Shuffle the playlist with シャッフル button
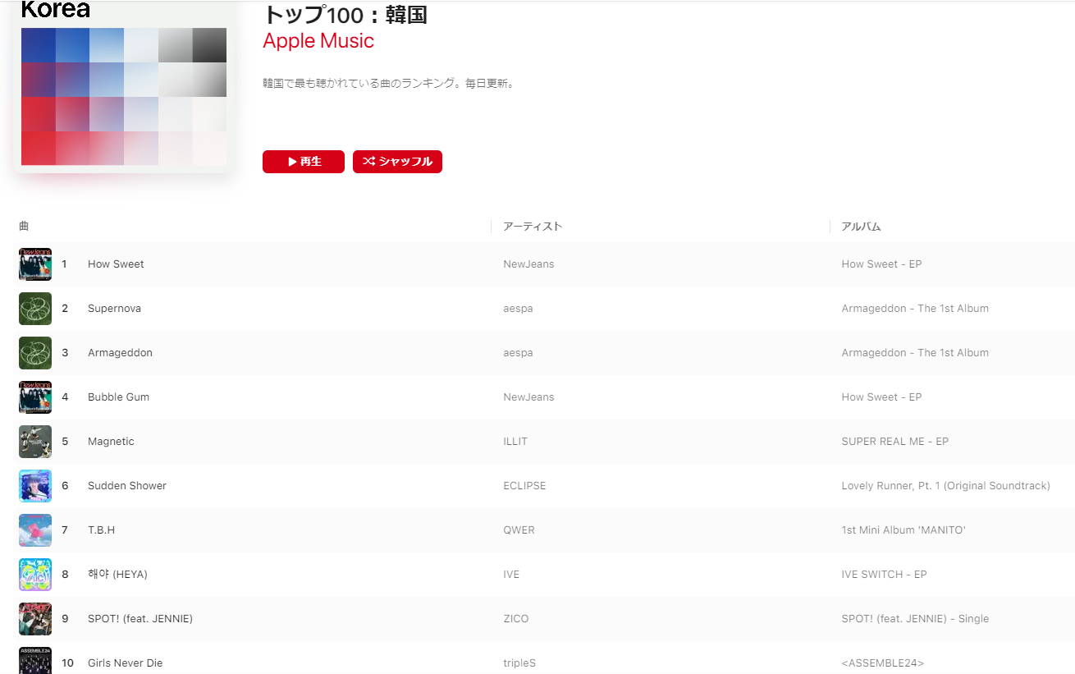 397,162
